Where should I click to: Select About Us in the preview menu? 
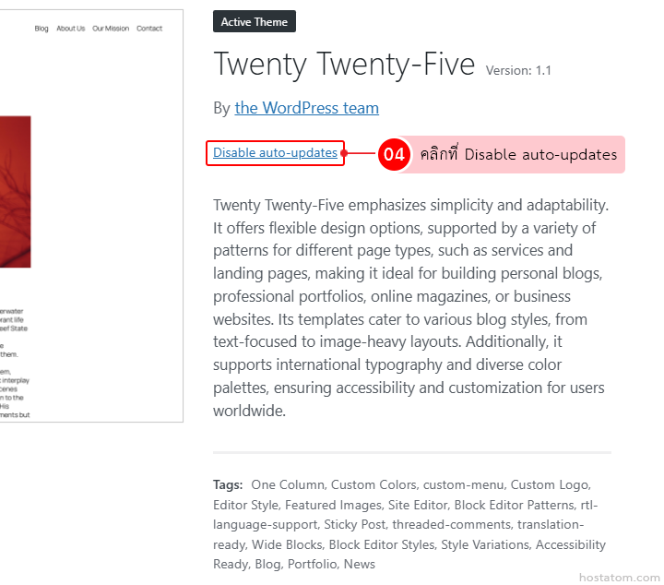tap(70, 29)
